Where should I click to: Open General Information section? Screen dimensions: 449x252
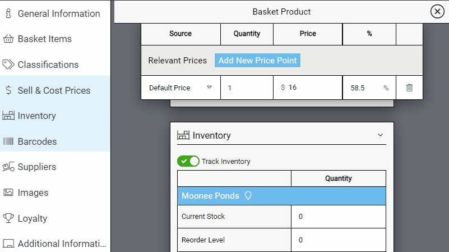[58, 13]
